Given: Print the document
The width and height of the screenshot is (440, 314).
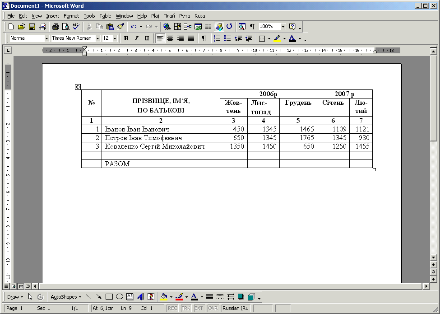Looking at the screenshot, I should (x=55, y=27).
